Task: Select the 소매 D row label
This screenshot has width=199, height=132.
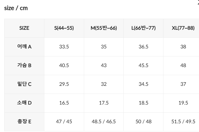Action: 24,103
